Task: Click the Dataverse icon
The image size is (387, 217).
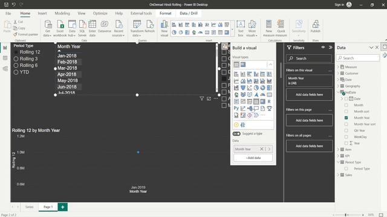Action: click(105, 27)
